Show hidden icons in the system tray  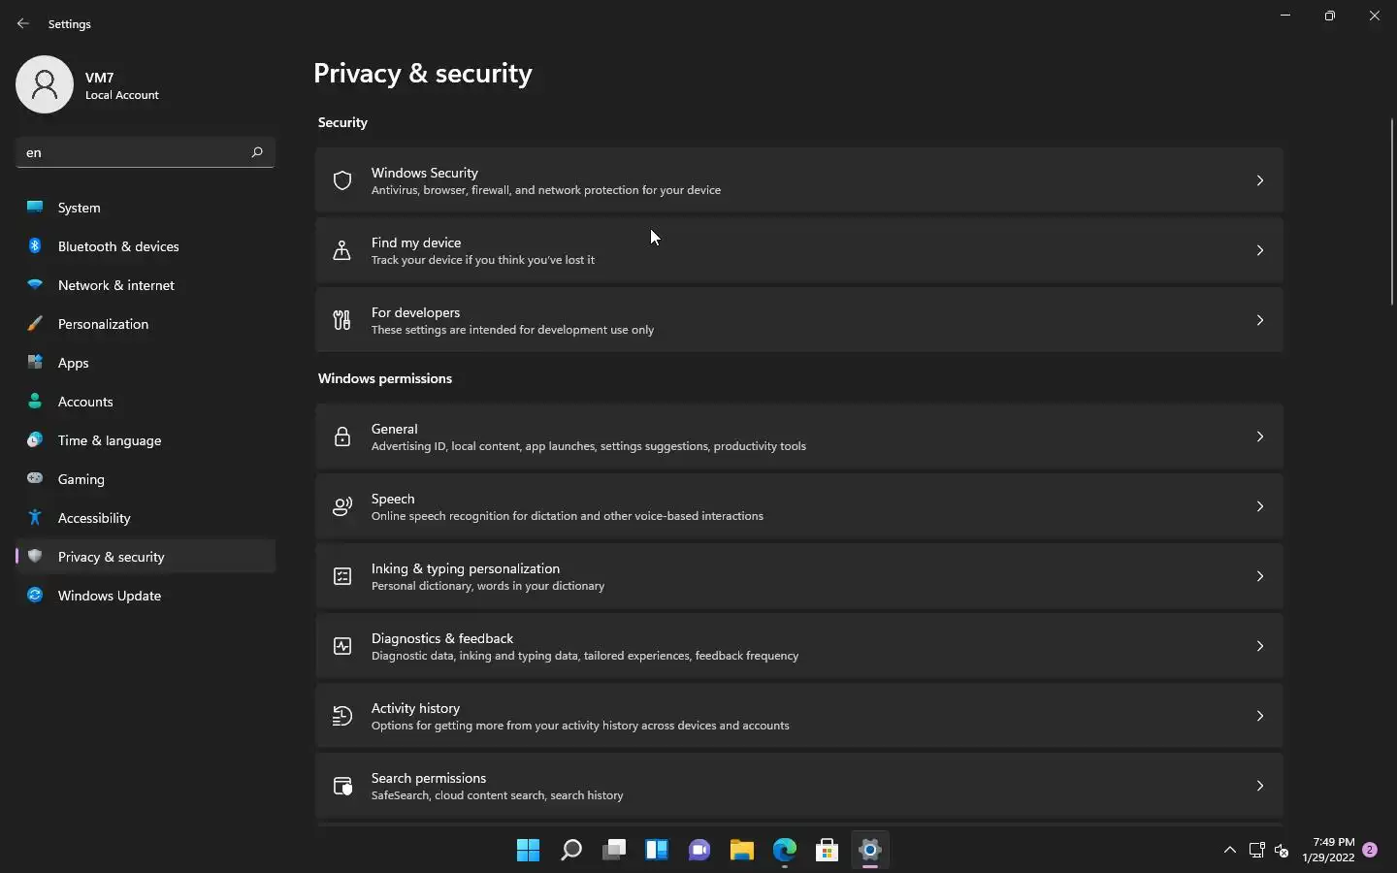click(x=1230, y=851)
